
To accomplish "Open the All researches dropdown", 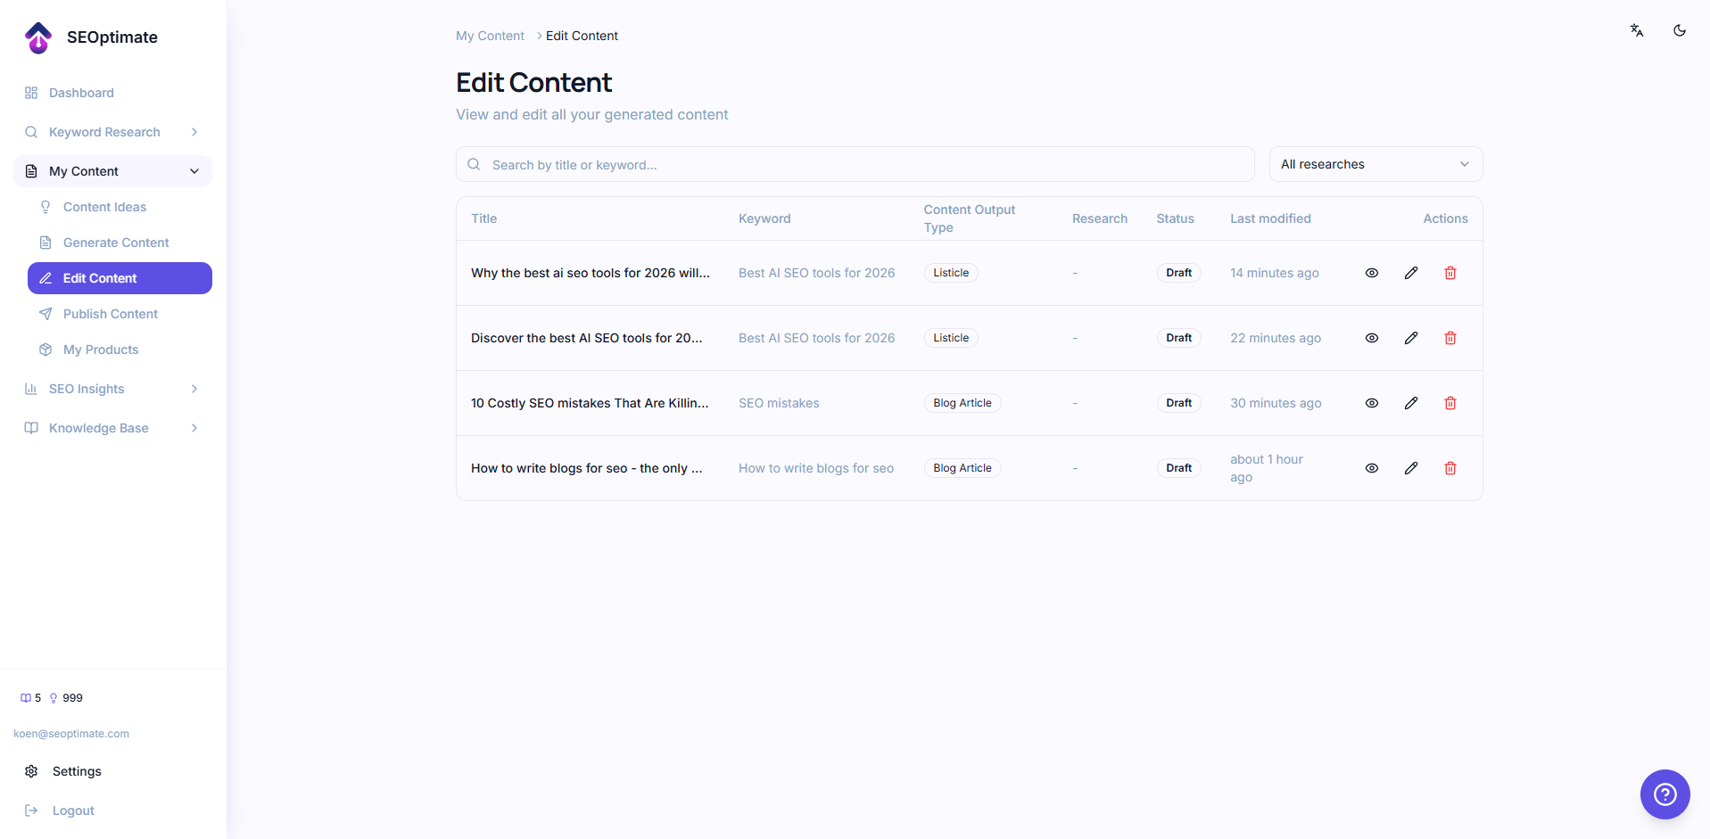I will click(x=1375, y=164).
